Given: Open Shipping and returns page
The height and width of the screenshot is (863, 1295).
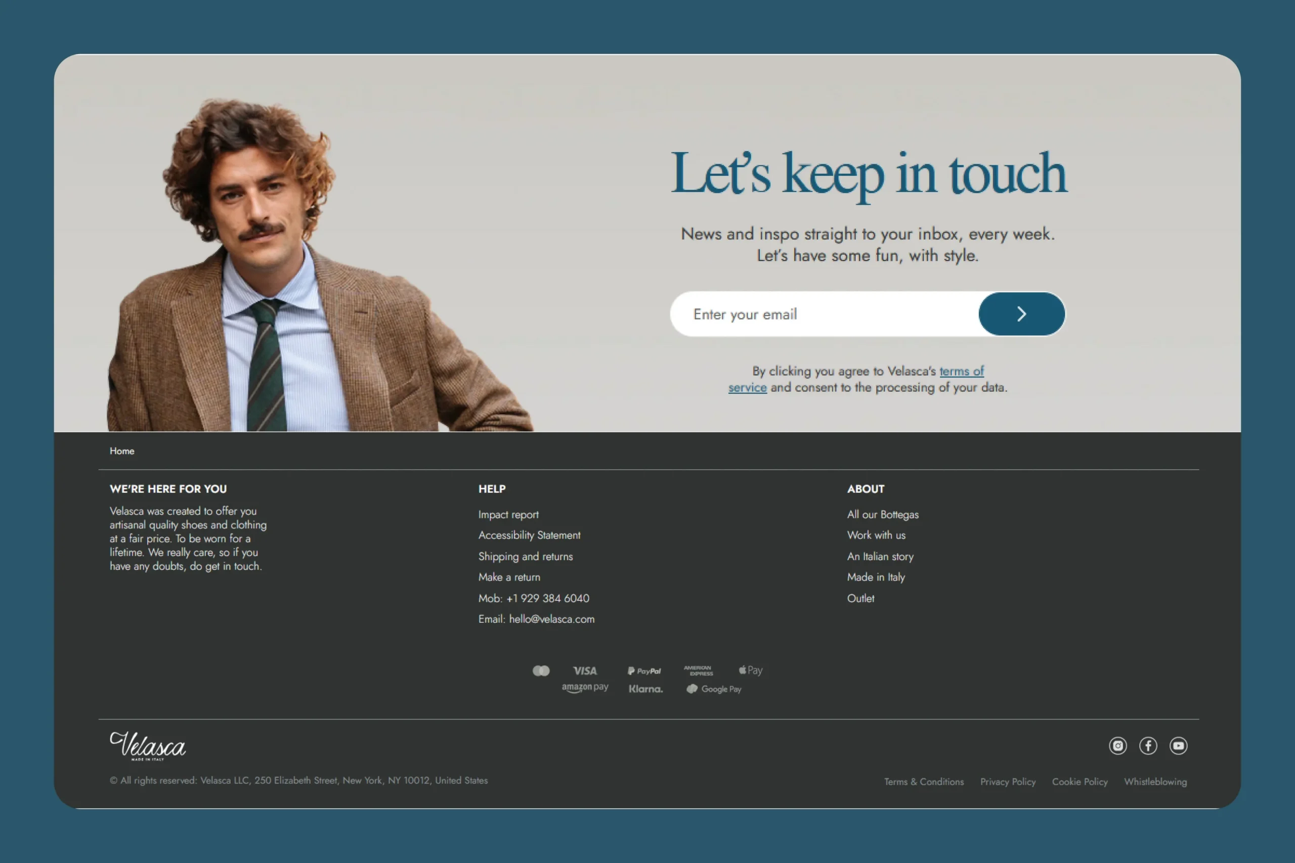Looking at the screenshot, I should pos(525,557).
